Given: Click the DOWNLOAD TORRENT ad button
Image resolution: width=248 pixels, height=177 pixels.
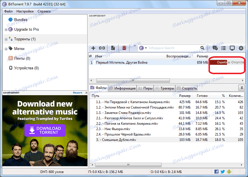Looking at the screenshot, I should tap(45, 130).
